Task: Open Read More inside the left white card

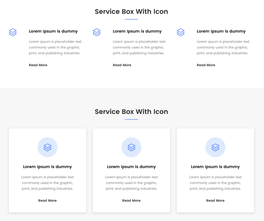Action: coord(47,200)
